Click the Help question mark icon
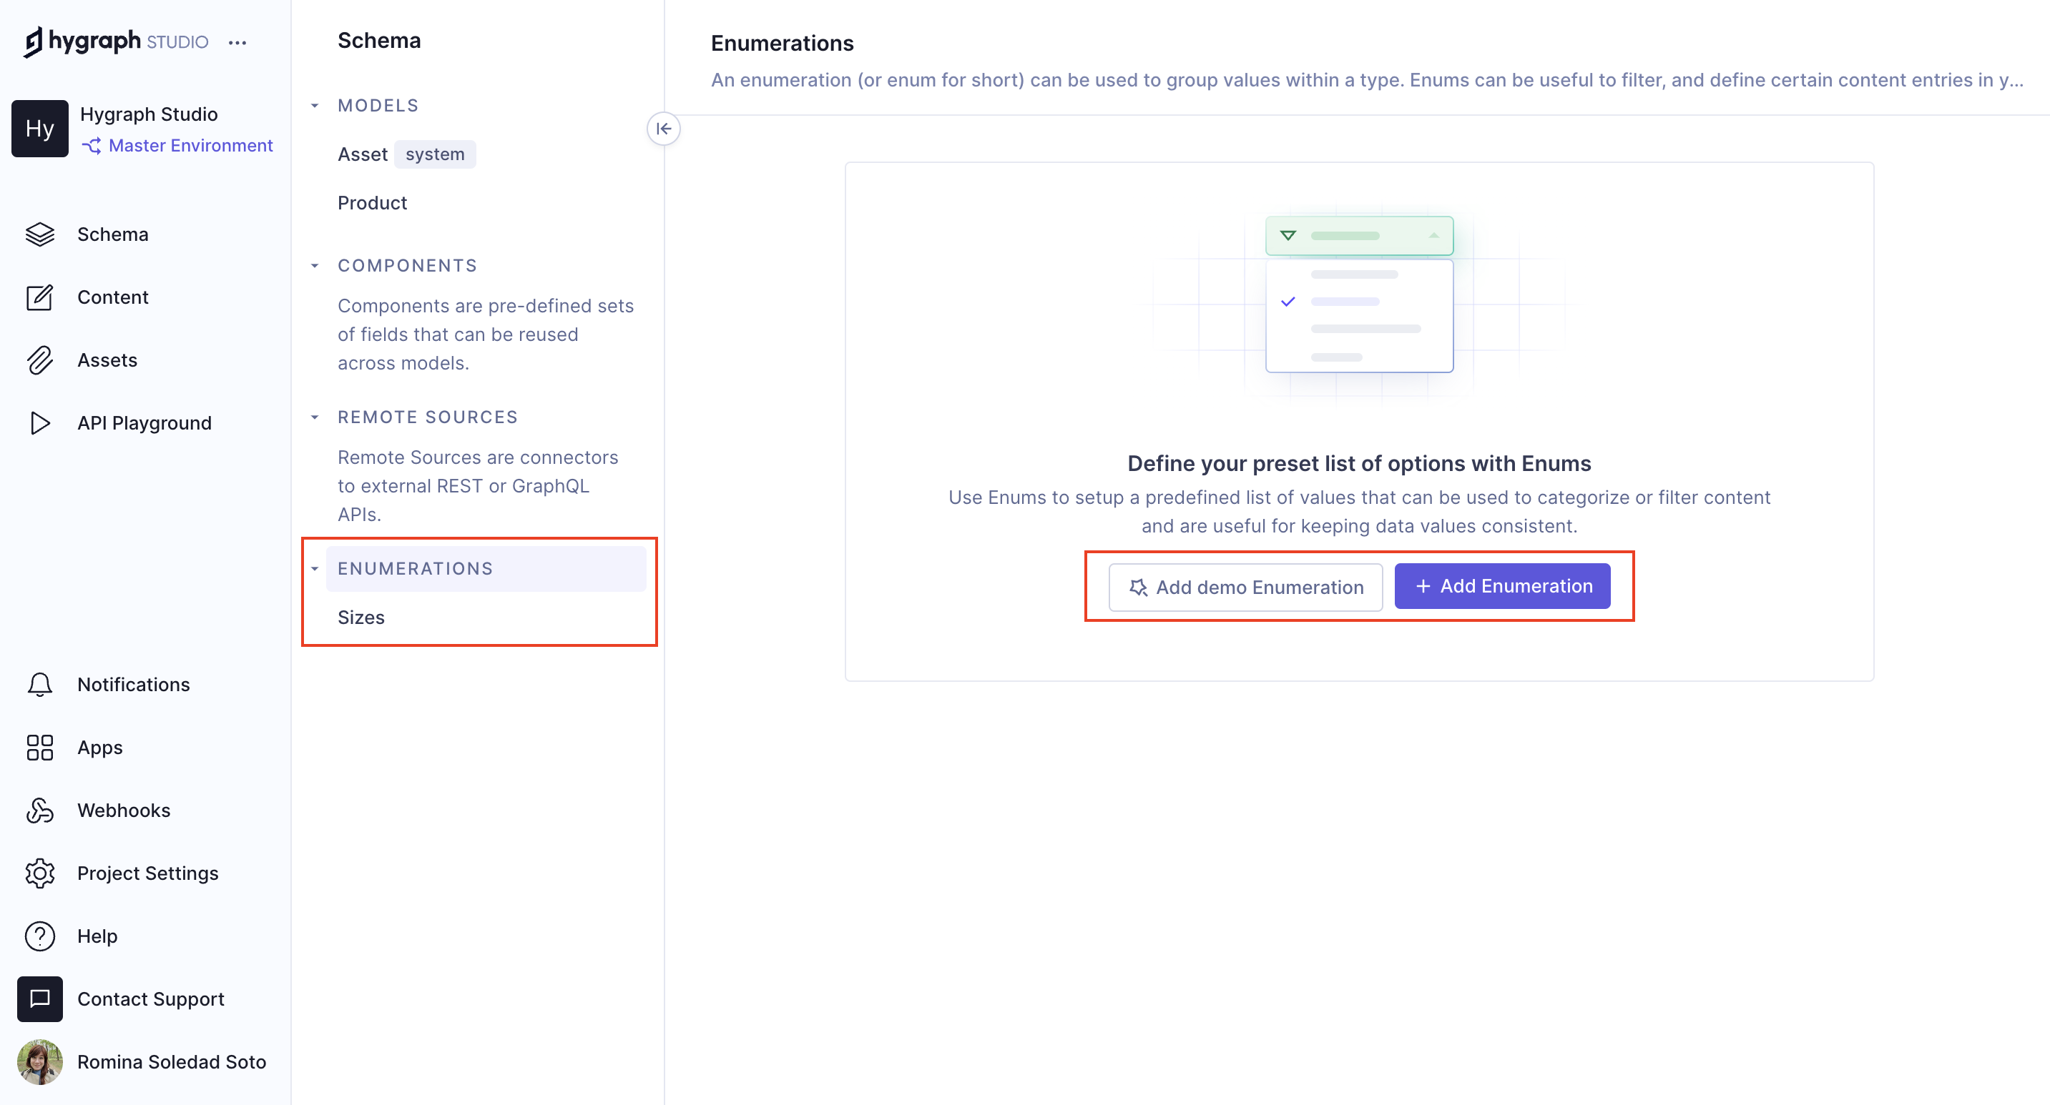 40,936
